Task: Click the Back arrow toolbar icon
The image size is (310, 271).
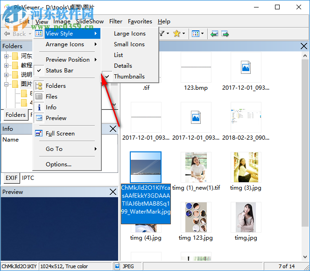Action: tap(7, 34)
